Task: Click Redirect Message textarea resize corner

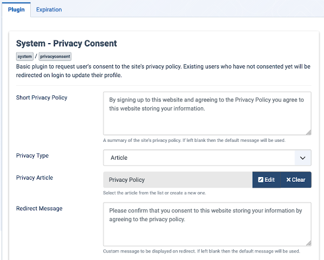Action: coord(308,243)
